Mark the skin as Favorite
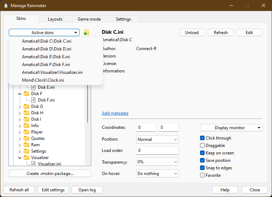 [x=202, y=175]
